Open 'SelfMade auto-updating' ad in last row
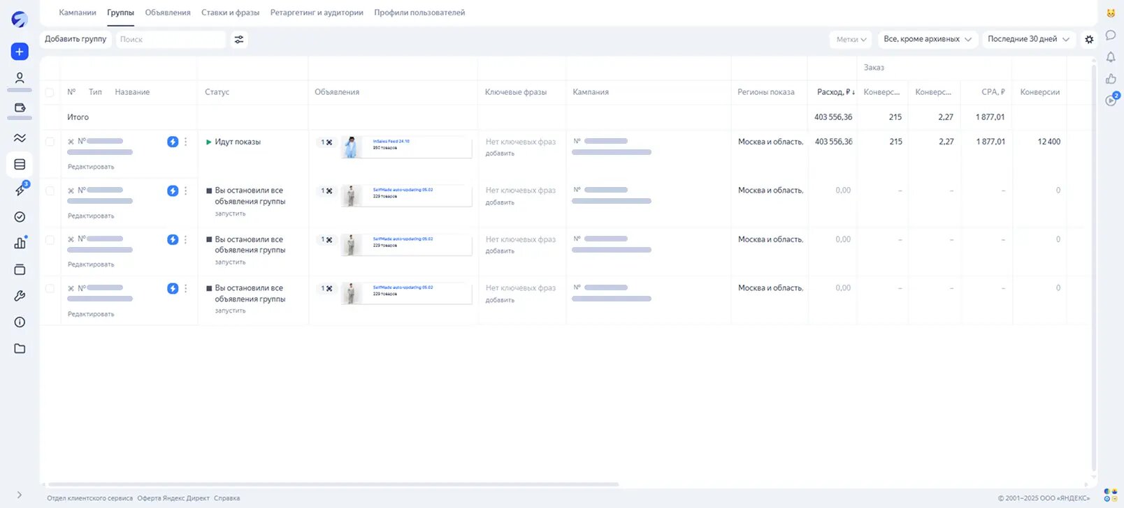 tap(405, 294)
